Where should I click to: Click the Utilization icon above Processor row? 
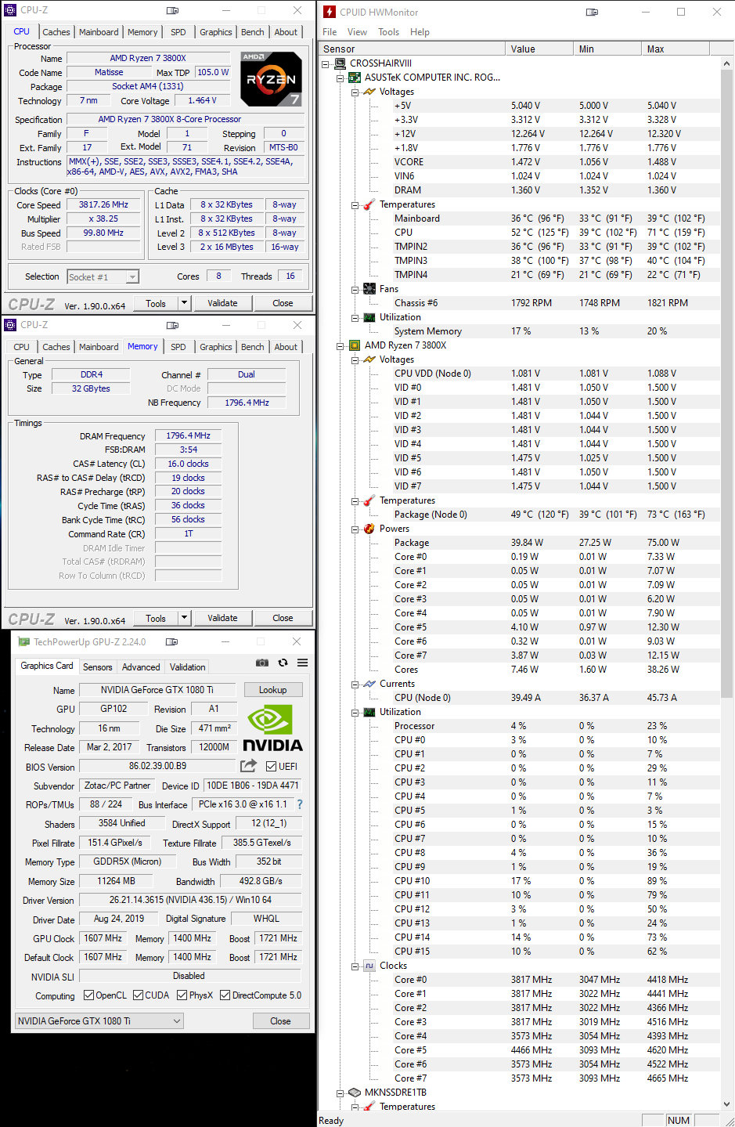point(369,712)
